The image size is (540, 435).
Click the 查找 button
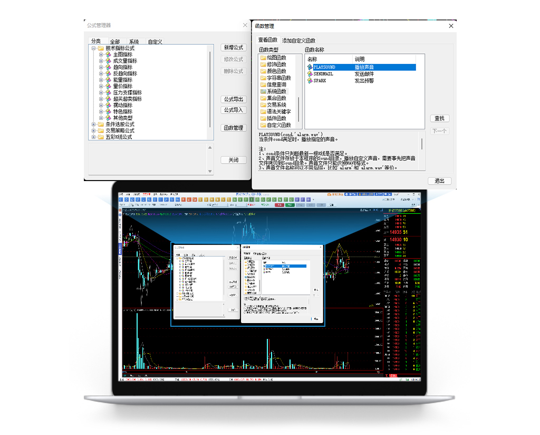click(x=439, y=119)
